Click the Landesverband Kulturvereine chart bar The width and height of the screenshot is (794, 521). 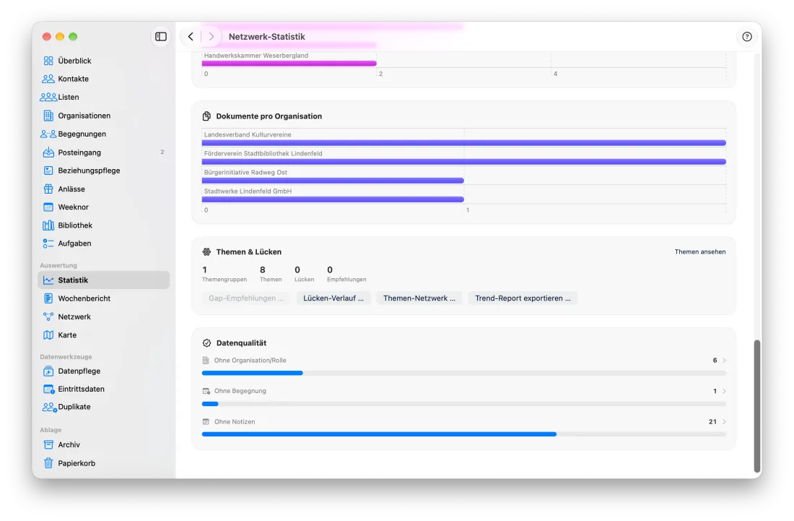point(464,143)
